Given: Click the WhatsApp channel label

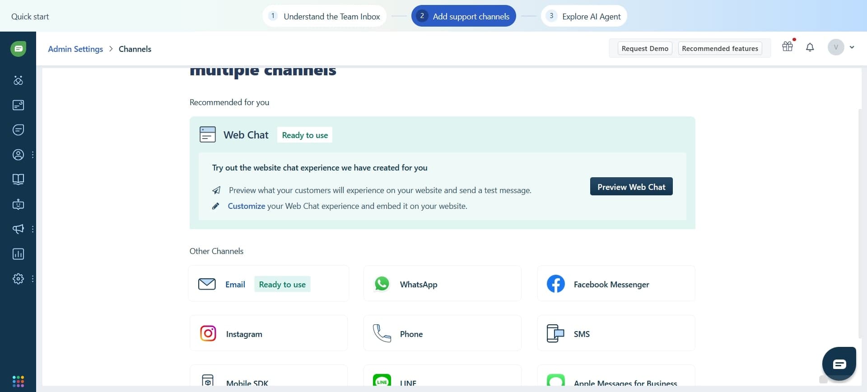Looking at the screenshot, I should point(419,284).
